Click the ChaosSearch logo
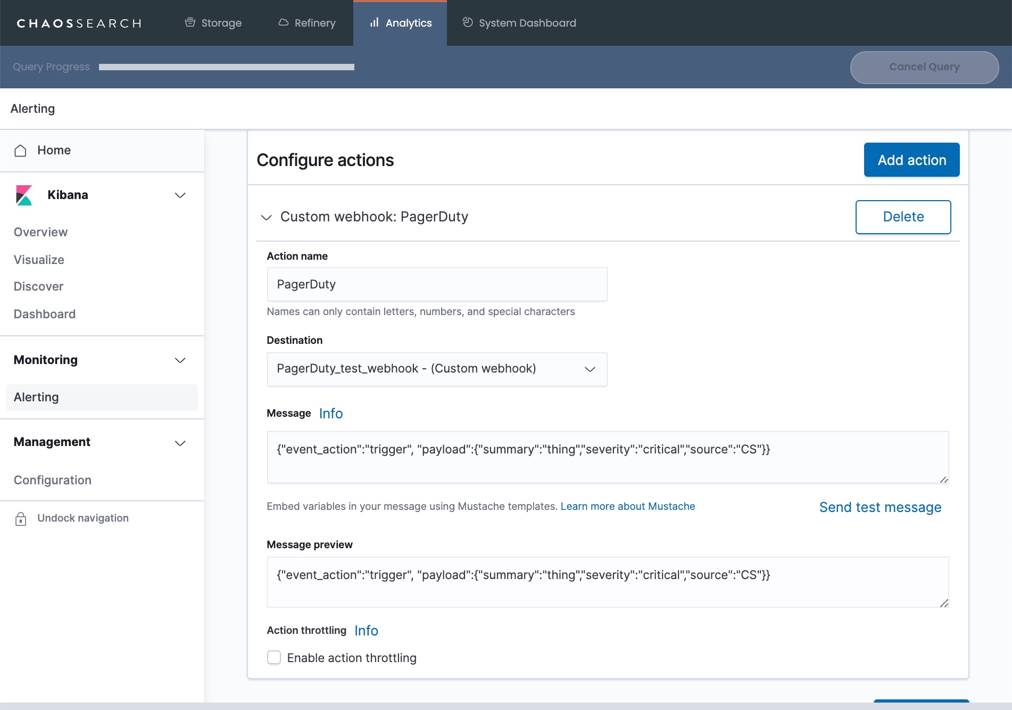This screenshot has width=1012, height=710. [x=79, y=23]
